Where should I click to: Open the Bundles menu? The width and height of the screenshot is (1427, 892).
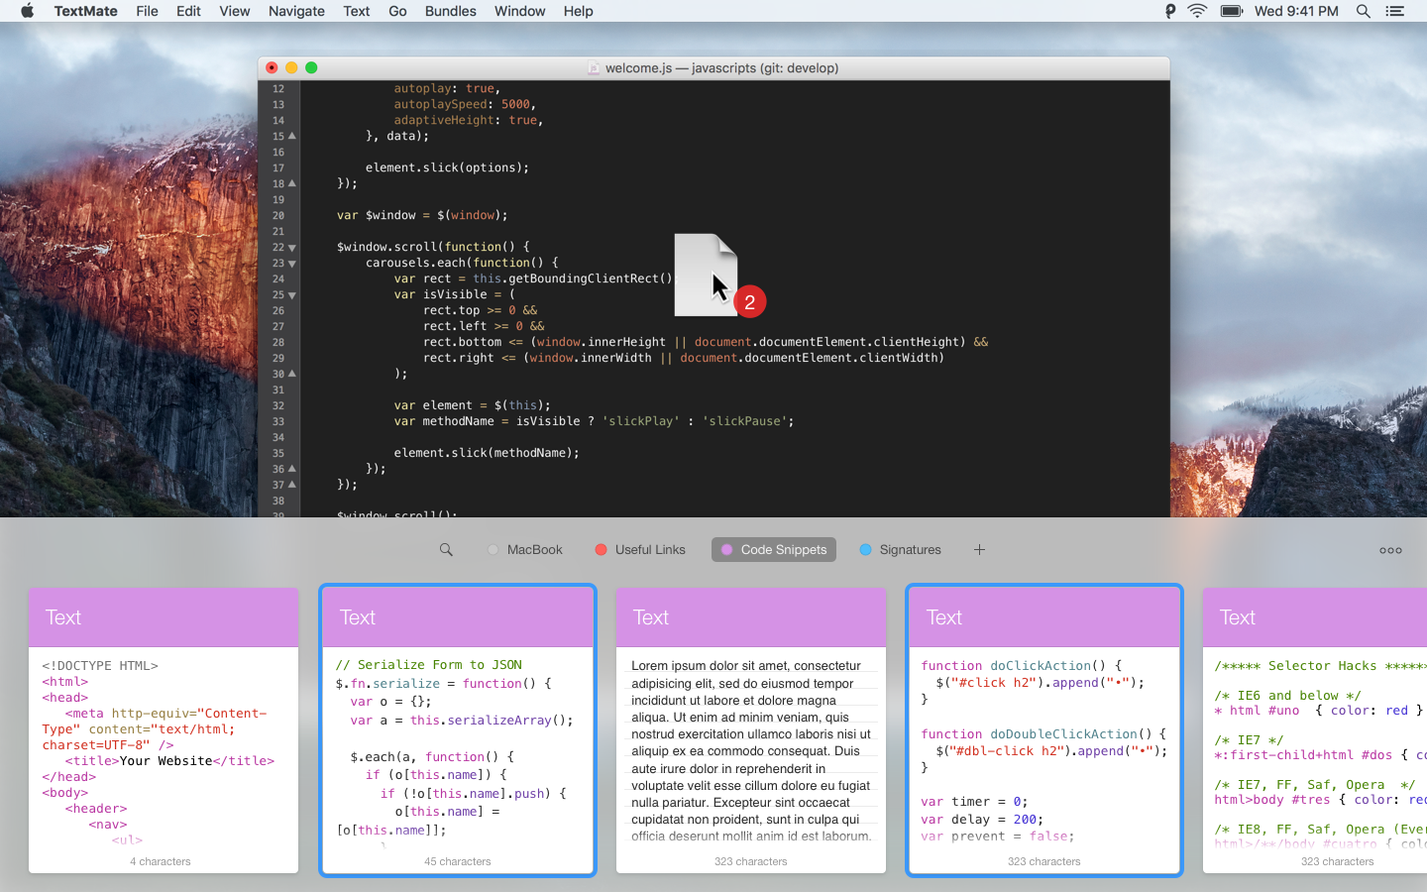coord(450,11)
